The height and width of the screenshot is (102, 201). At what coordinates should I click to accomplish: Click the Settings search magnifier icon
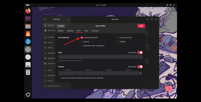click(45, 19)
